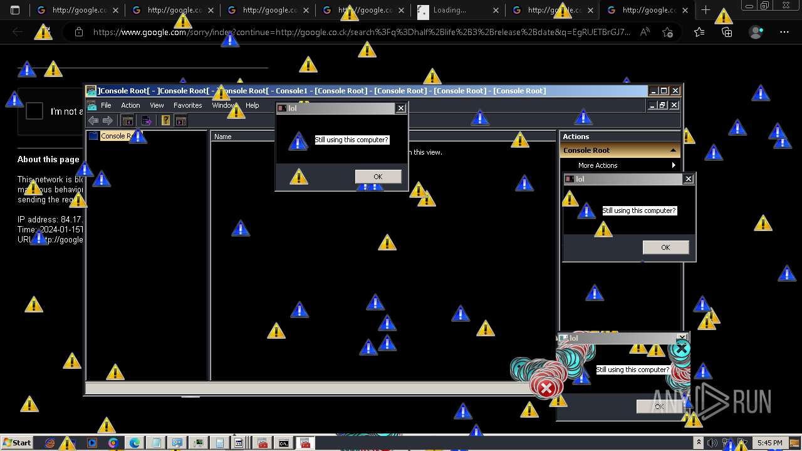This screenshot has height=451, width=802.
Task: Click Export List toolbar icon
Action: click(x=147, y=120)
